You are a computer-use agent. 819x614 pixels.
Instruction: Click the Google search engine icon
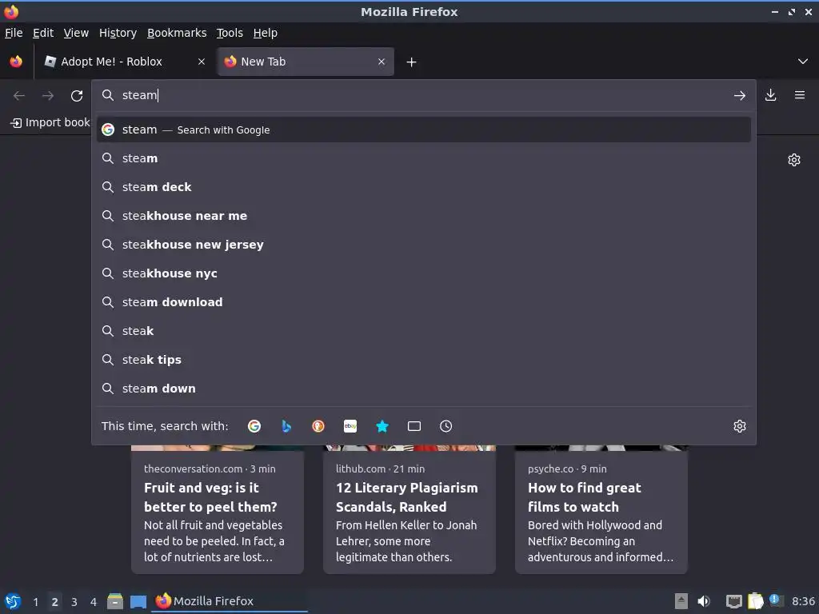pos(254,426)
